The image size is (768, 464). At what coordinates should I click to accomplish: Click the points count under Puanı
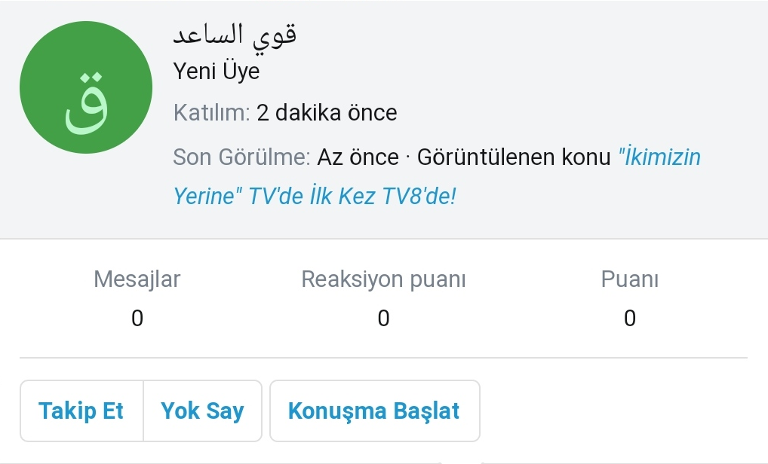630,319
